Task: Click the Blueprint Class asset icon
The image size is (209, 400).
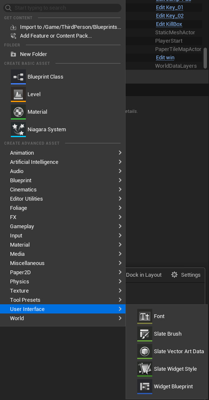Action: pyautogui.click(x=18, y=77)
